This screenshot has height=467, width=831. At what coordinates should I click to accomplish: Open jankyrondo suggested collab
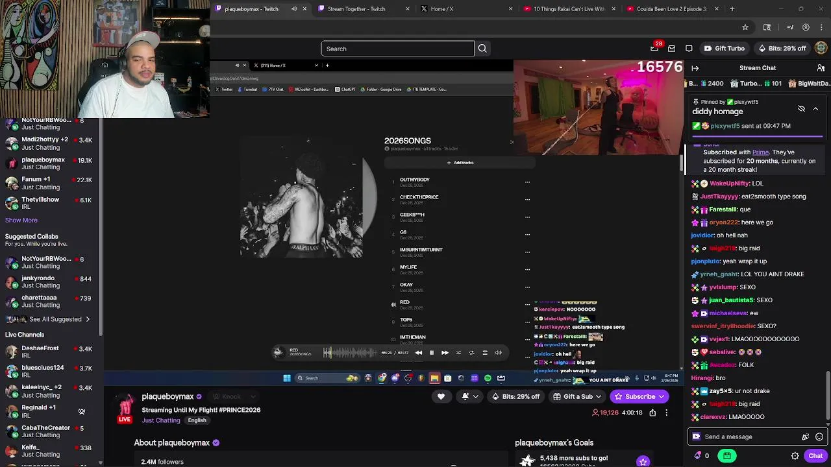49,281
